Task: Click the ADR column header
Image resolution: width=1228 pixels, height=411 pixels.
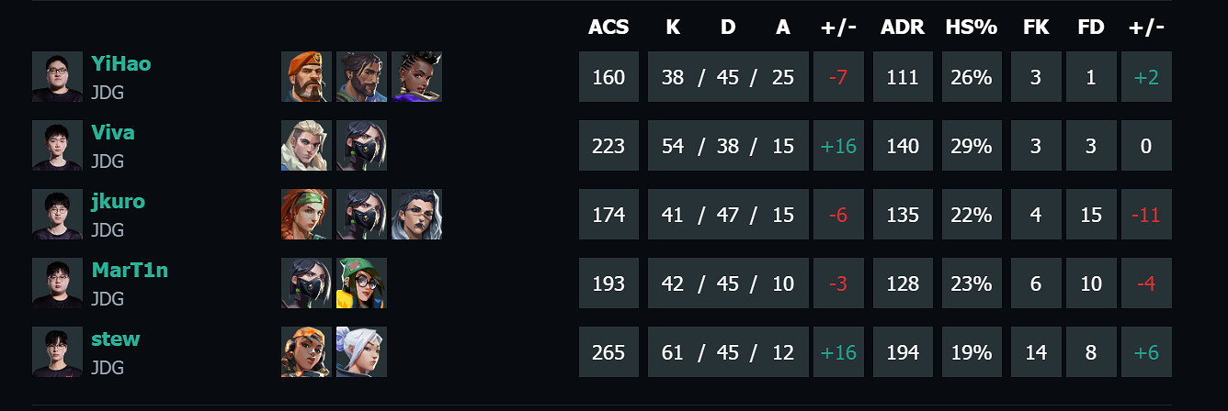Action: click(903, 28)
